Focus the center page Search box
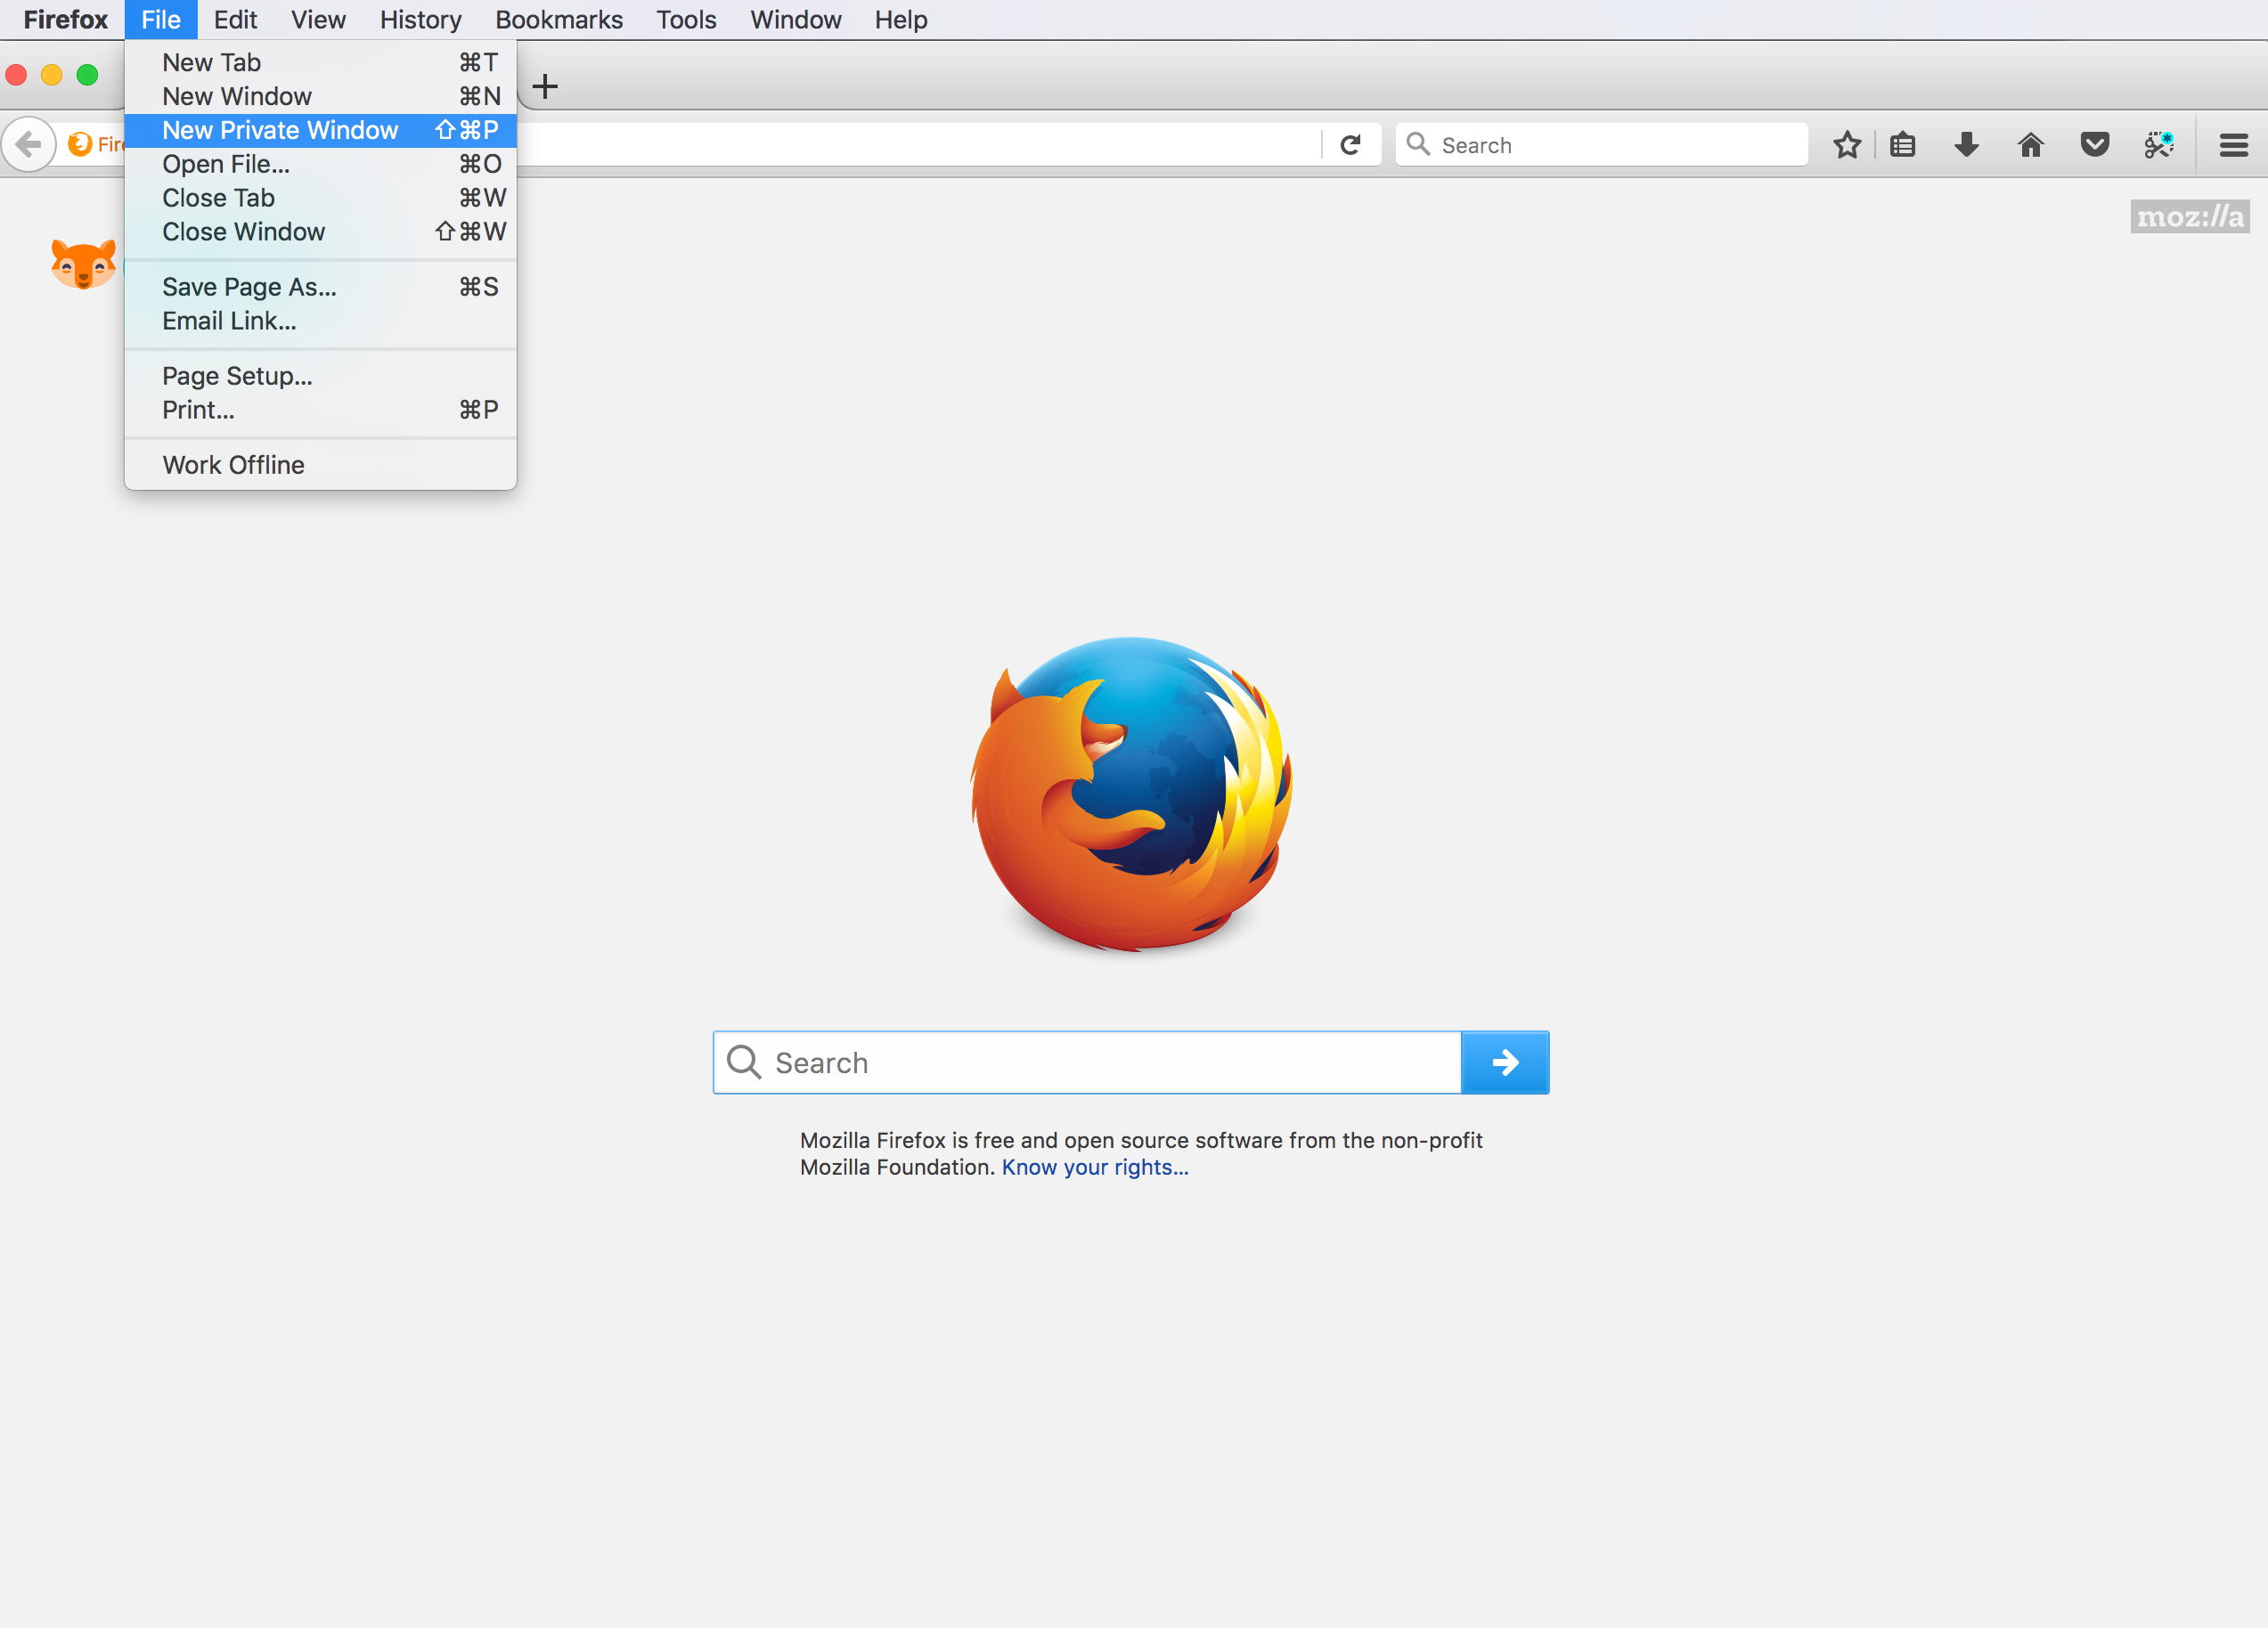 1087,1062
